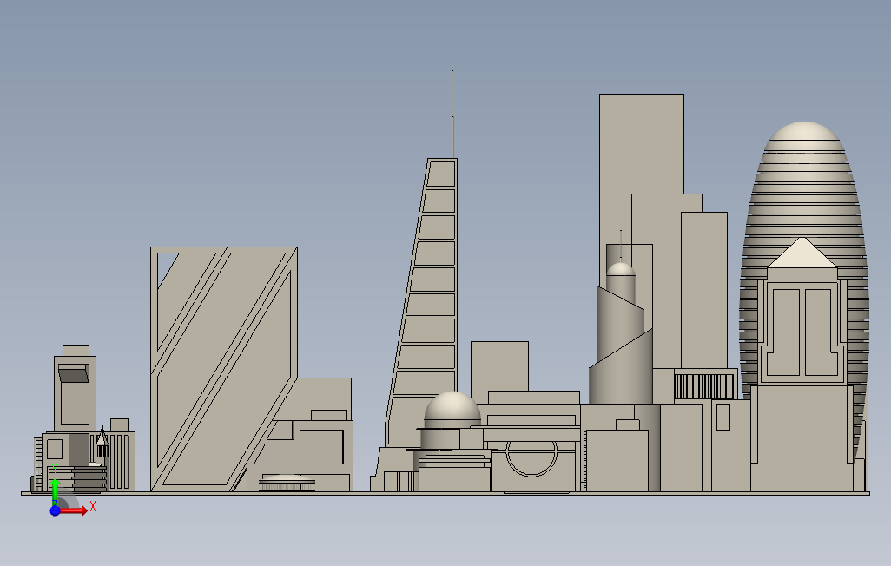The width and height of the screenshot is (891, 566).
Task: Select the tallest plain rectangular tower
Action: [642, 143]
